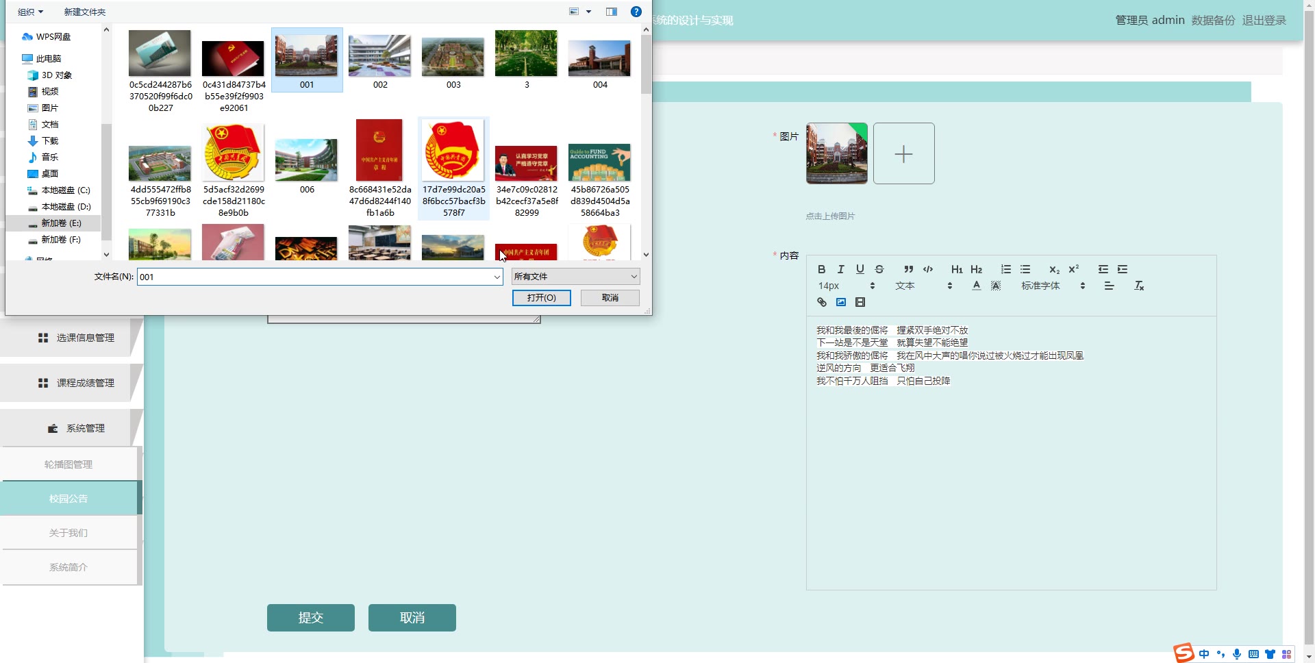Click the 打开(O) button
The height and width of the screenshot is (663, 1315).
[541, 298]
